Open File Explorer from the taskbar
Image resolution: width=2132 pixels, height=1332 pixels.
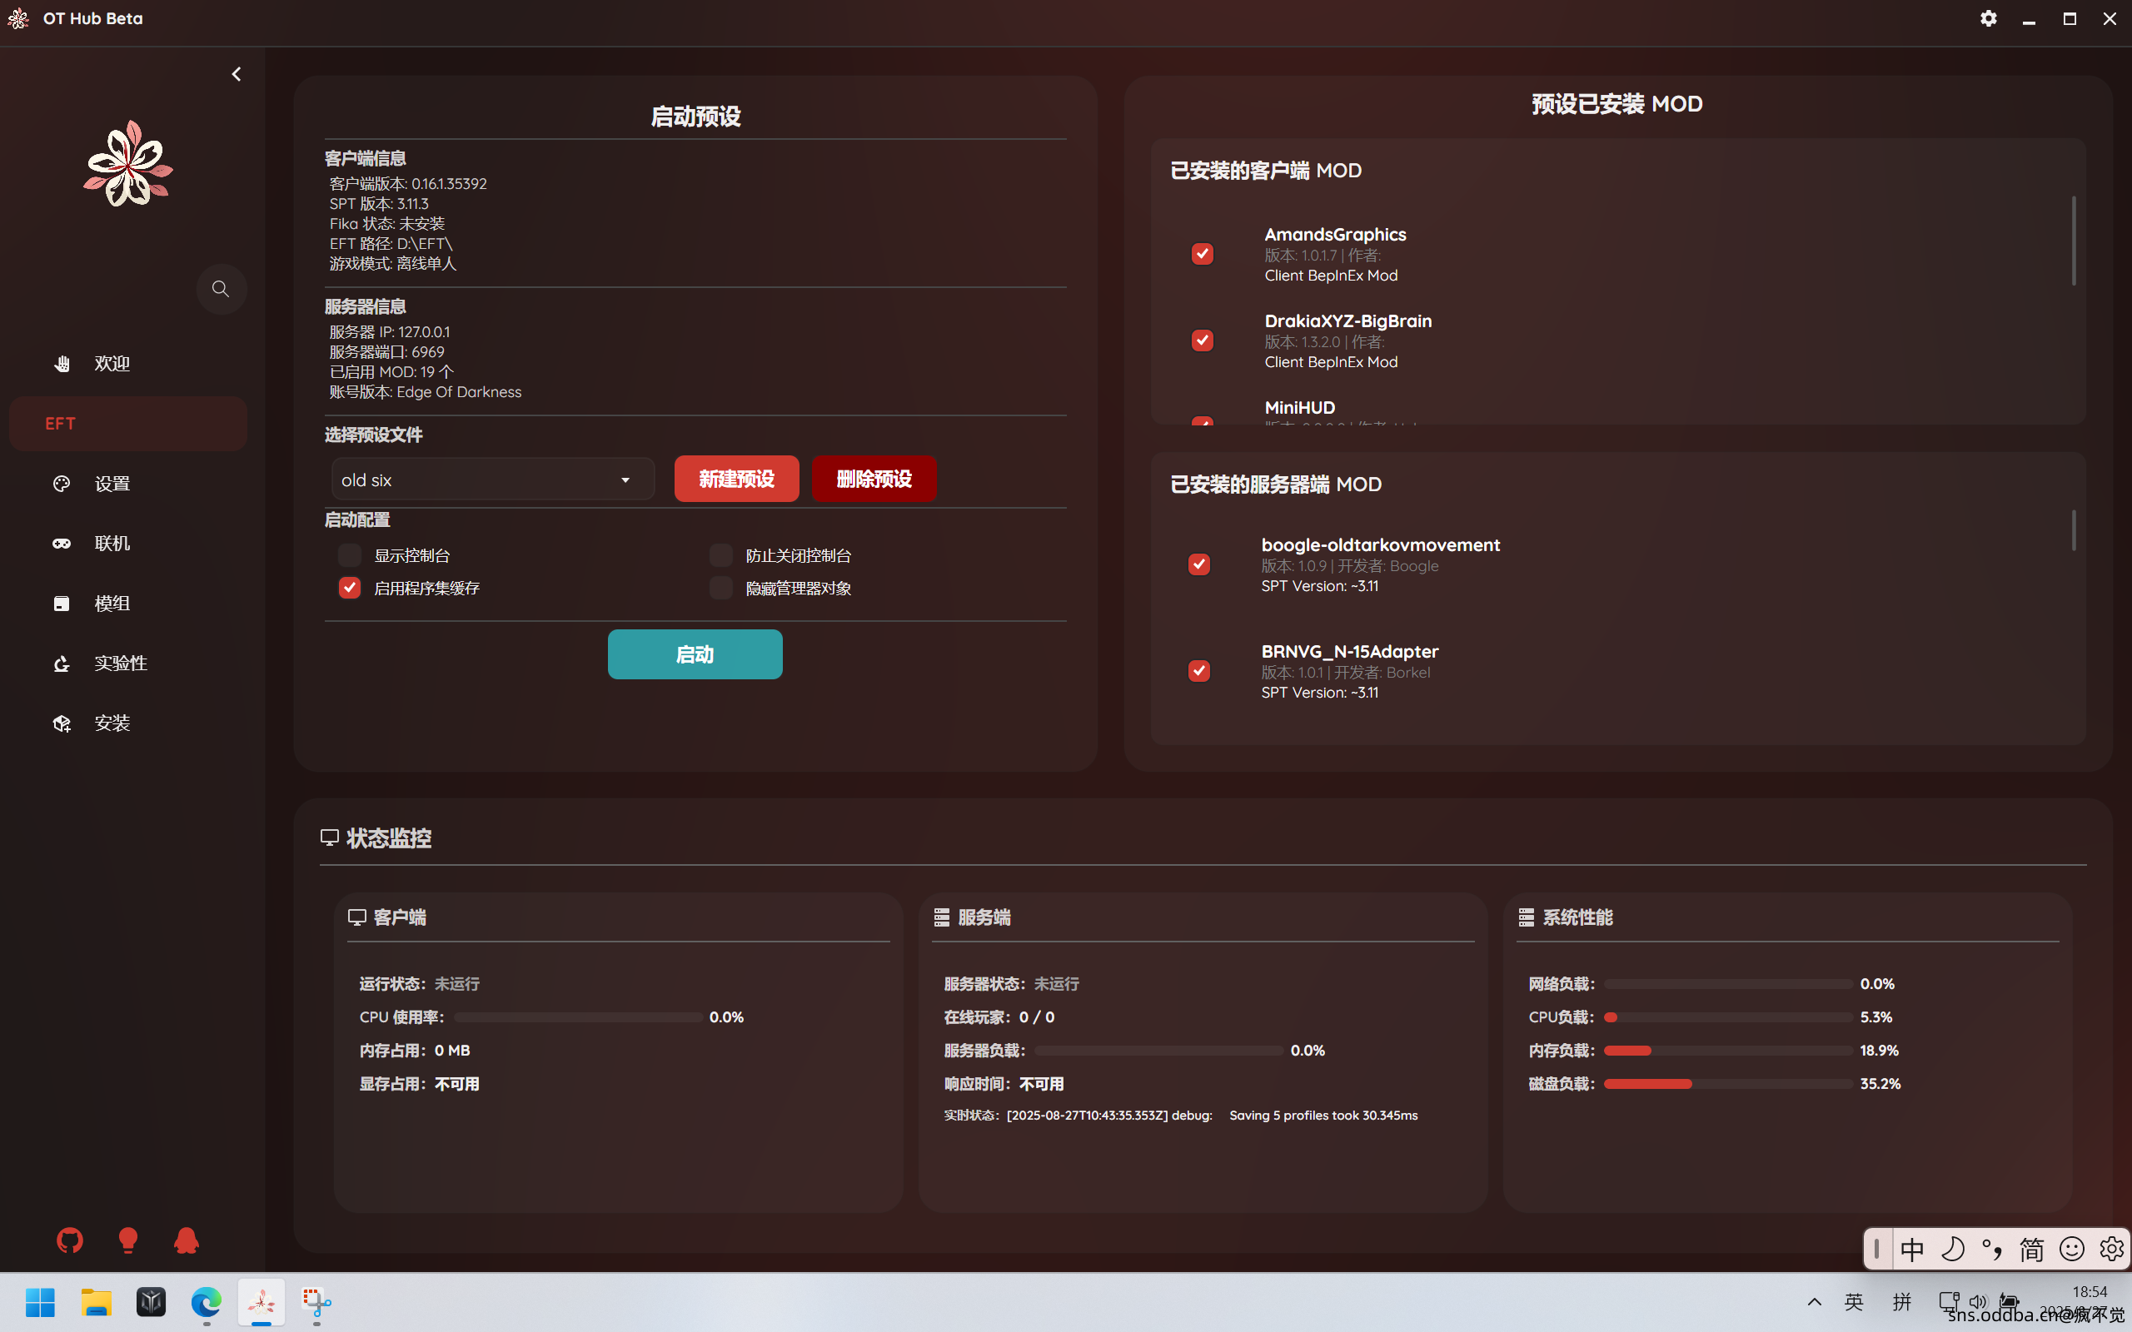click(x=96, y=1302)
